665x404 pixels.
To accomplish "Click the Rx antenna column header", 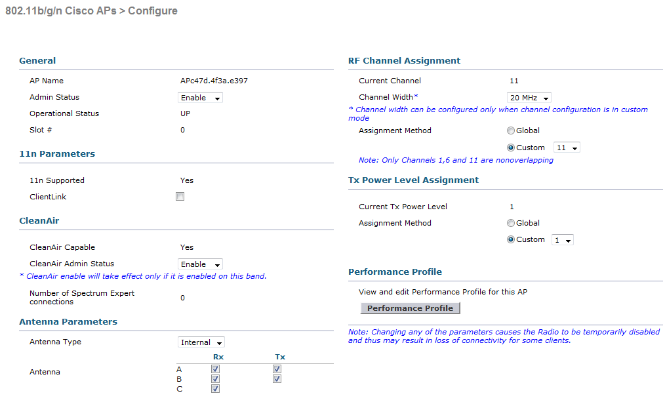I will coord(218,357).
